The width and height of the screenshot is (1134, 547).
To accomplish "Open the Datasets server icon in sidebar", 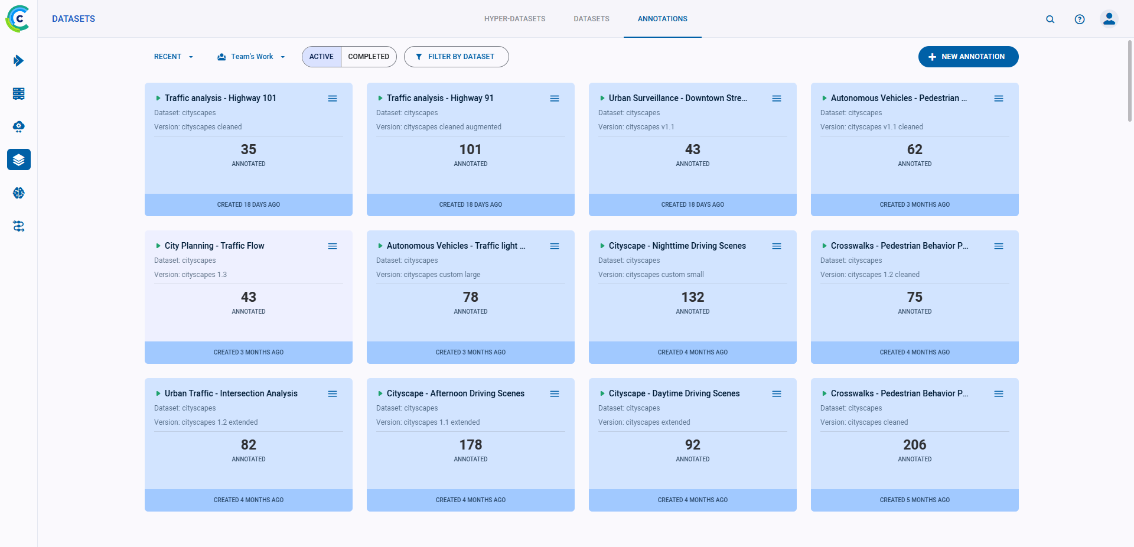I will (x=18, y=93).
